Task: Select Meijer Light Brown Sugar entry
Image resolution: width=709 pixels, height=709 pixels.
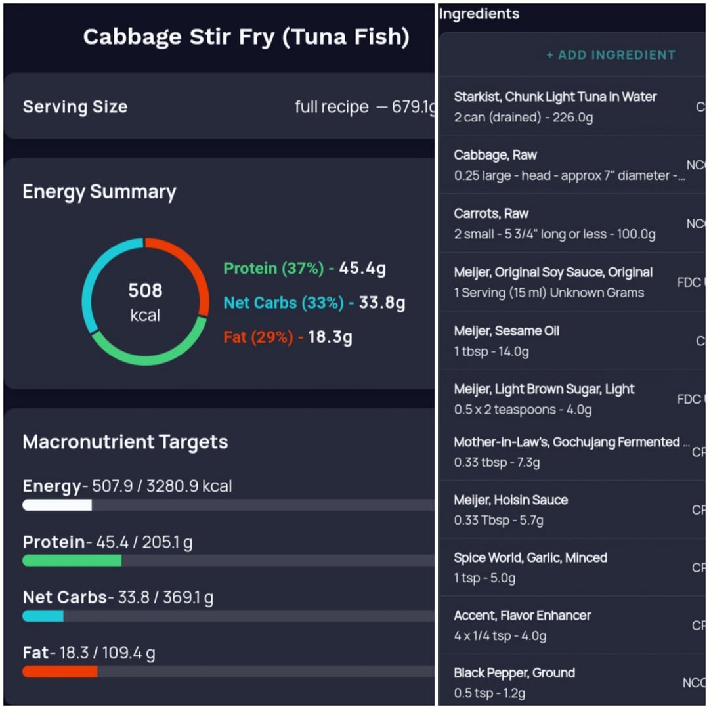Action: tap(544, 398)
